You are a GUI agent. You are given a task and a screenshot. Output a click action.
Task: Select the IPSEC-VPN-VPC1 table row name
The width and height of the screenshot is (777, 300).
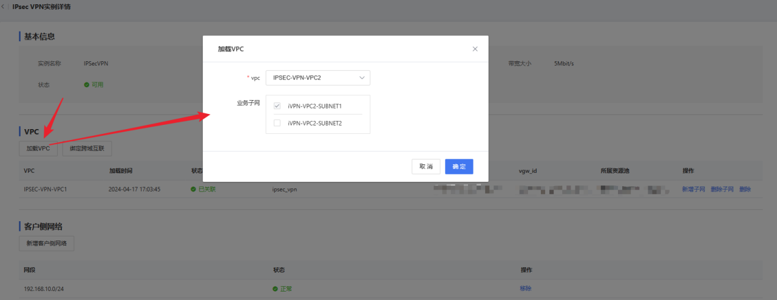pos(45,189)
